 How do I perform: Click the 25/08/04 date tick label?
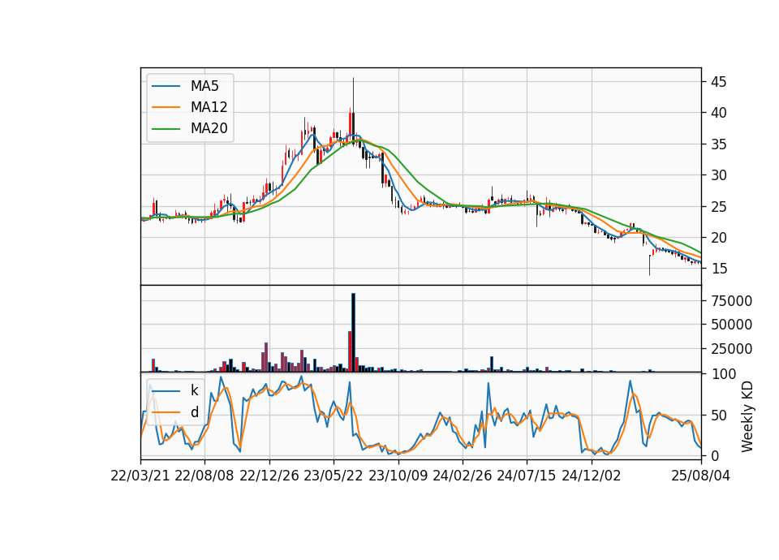coord(701,476)
